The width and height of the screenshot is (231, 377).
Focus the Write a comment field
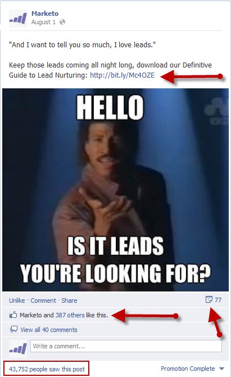126,346
